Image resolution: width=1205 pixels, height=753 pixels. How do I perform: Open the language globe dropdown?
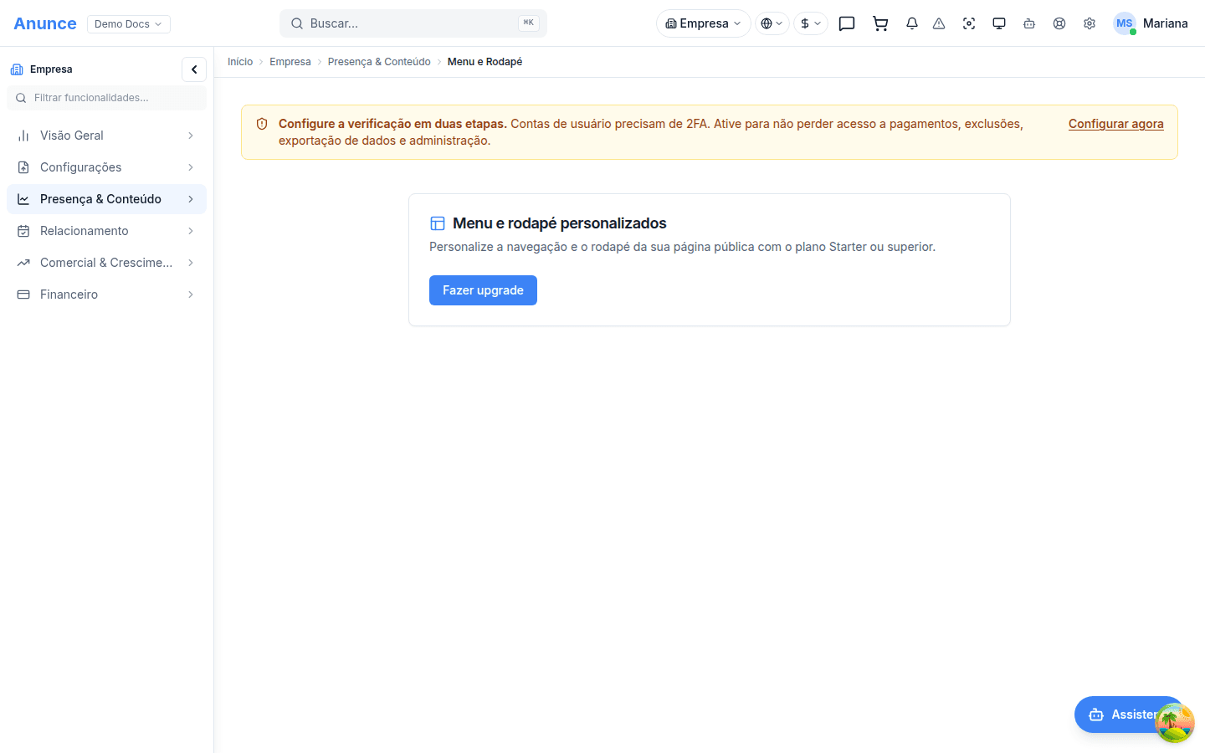[772, 23]
